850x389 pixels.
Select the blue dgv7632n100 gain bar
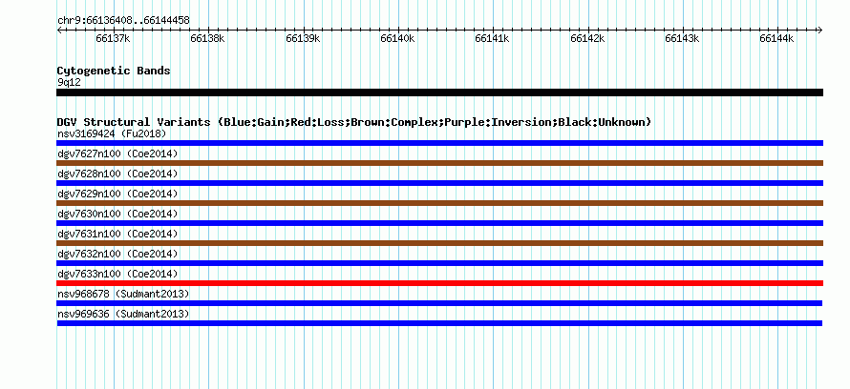click(439, 263)
